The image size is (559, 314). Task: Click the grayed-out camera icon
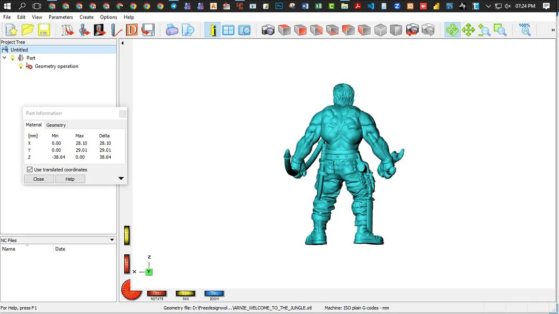pyautogui.click(x=428, y=30)
